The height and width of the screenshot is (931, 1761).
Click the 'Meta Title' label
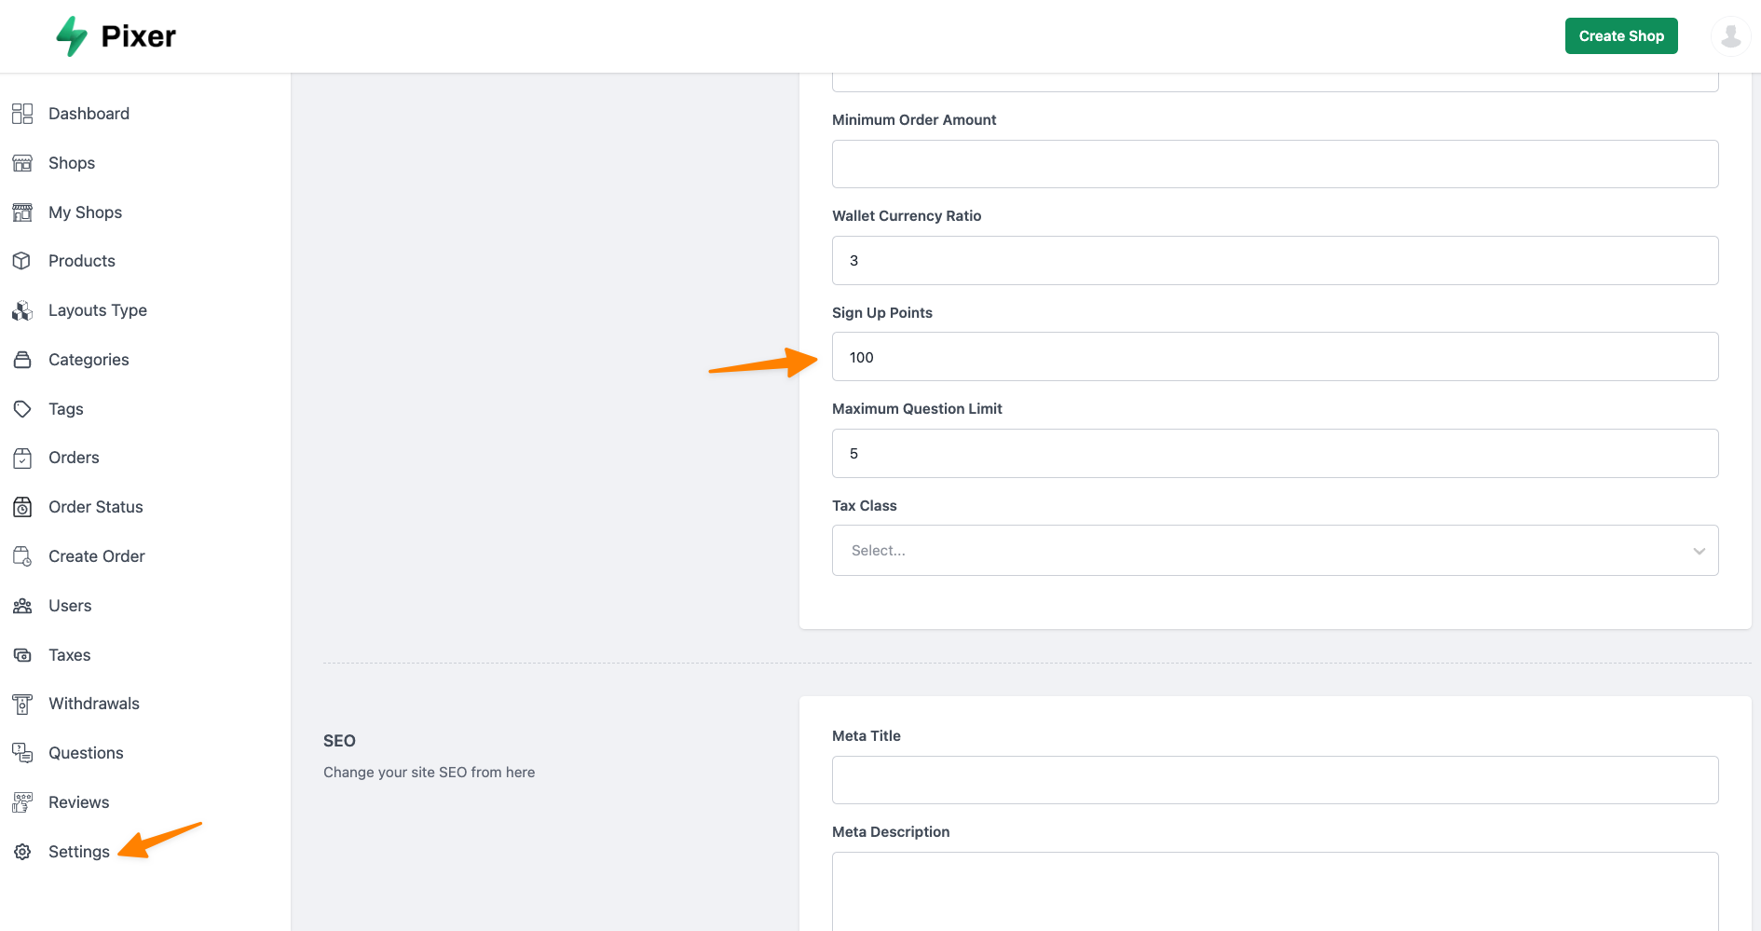867,736
